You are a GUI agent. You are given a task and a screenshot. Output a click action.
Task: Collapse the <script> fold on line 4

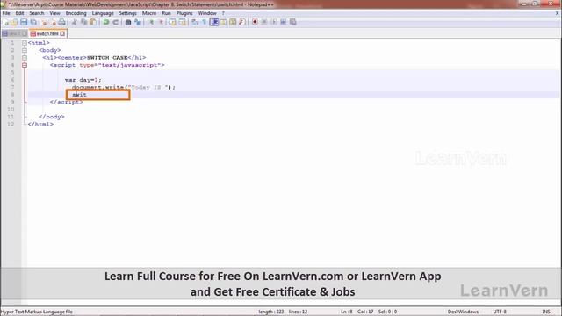pyautogui.click(x=25, y=65)
